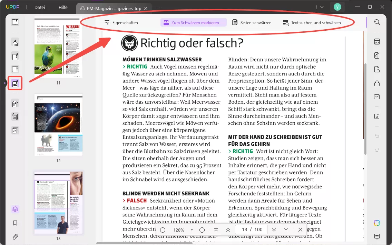Click the heading 'BLINDE WERDEN NICHT SEEKRANK'
392x245 pixels.
point(166,194)
